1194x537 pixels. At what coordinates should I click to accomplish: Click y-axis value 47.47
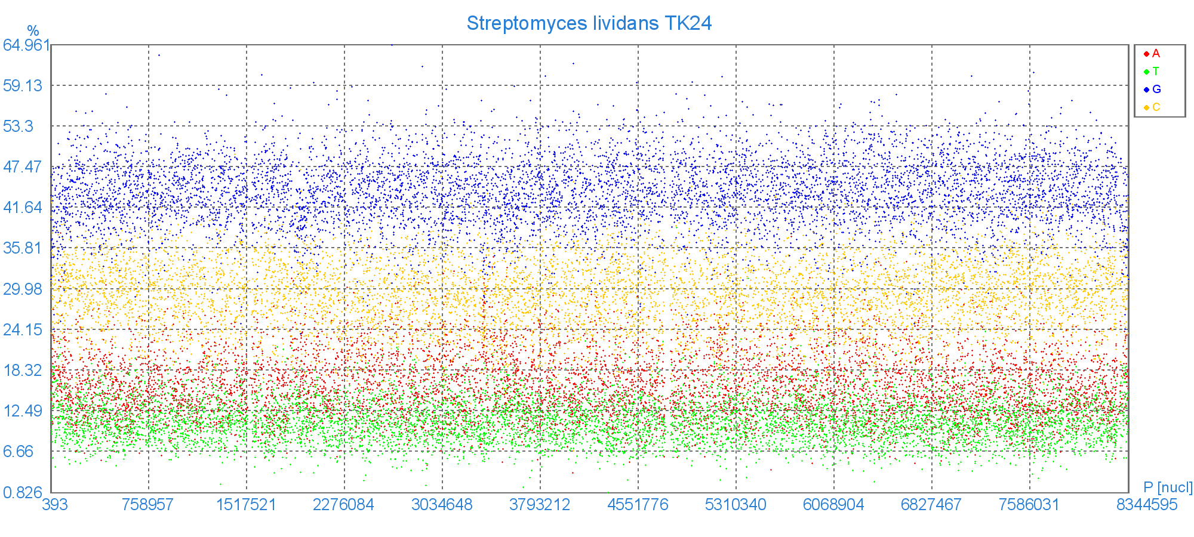pyautogui.click(x=23, y=166)
